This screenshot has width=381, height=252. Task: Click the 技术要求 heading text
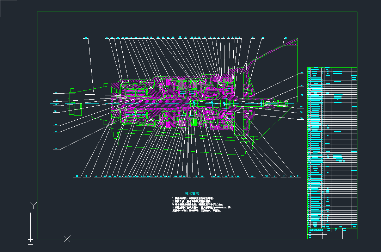point(192,194)
